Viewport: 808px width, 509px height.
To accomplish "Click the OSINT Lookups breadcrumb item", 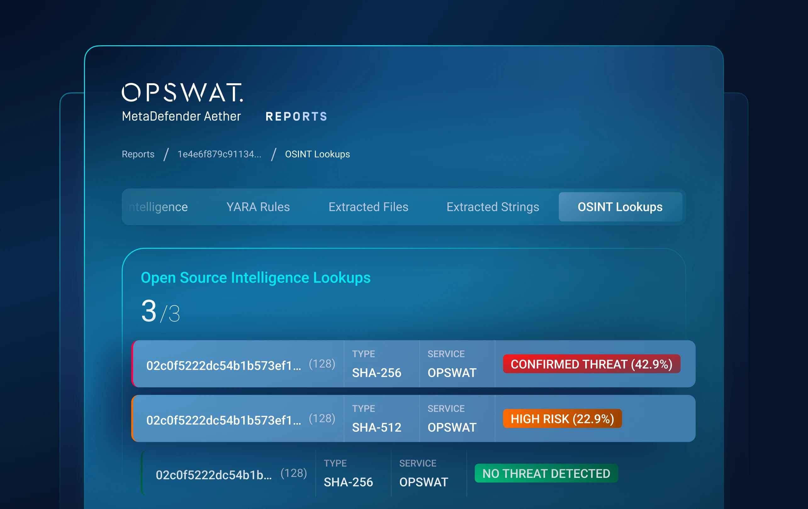I will pos(317,154).
